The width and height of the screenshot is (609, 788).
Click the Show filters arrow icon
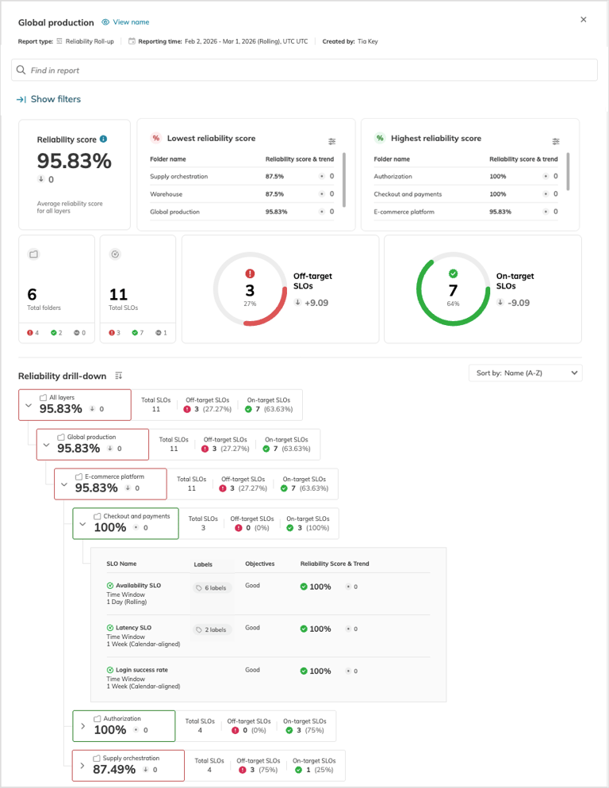[21, 100]
